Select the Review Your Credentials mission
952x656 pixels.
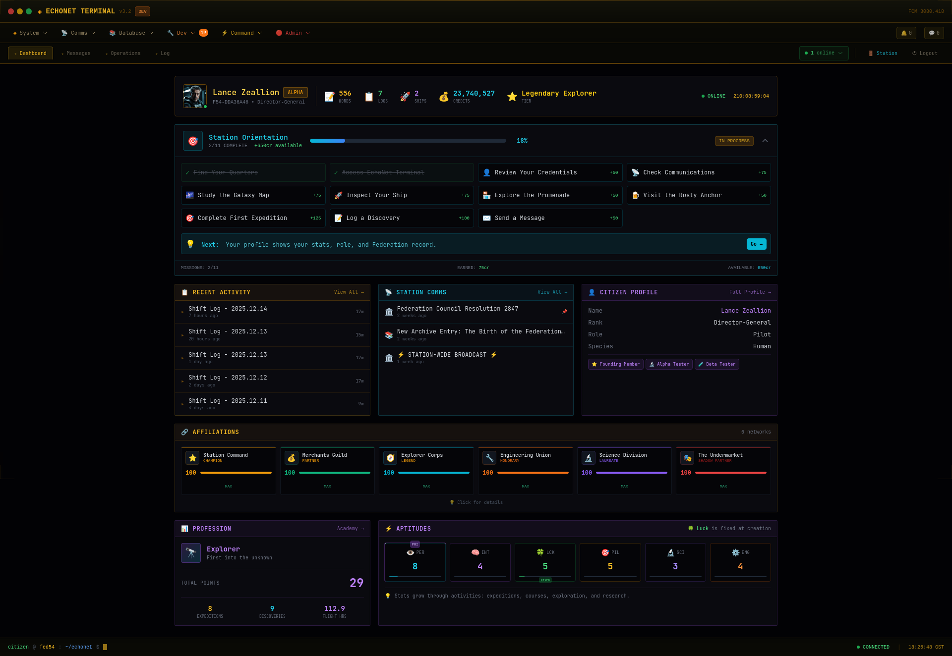pos(550,172)
